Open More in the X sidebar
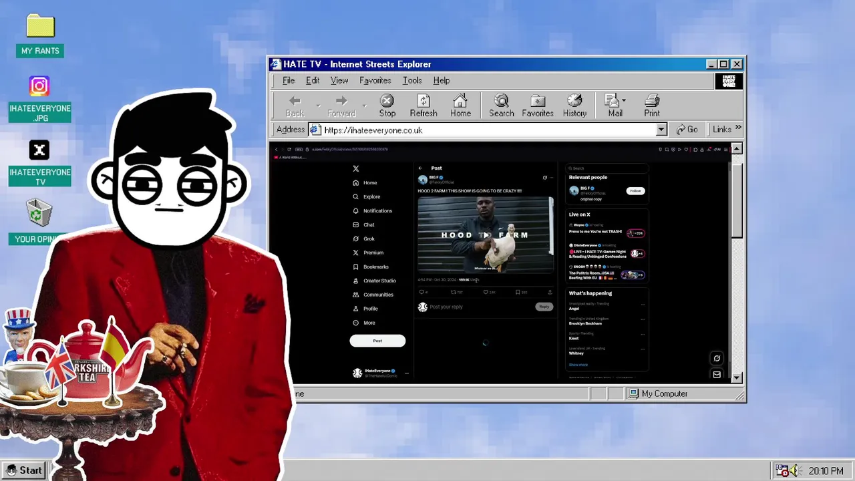The height and width of the screenshot is (481, 855). [x=364, y=323]
